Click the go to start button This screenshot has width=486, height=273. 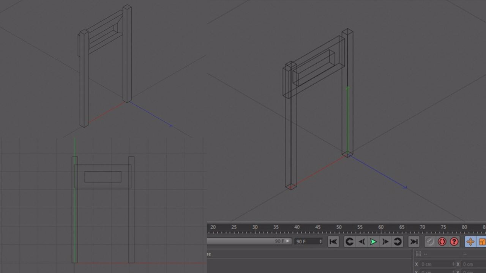coord(333,242)
